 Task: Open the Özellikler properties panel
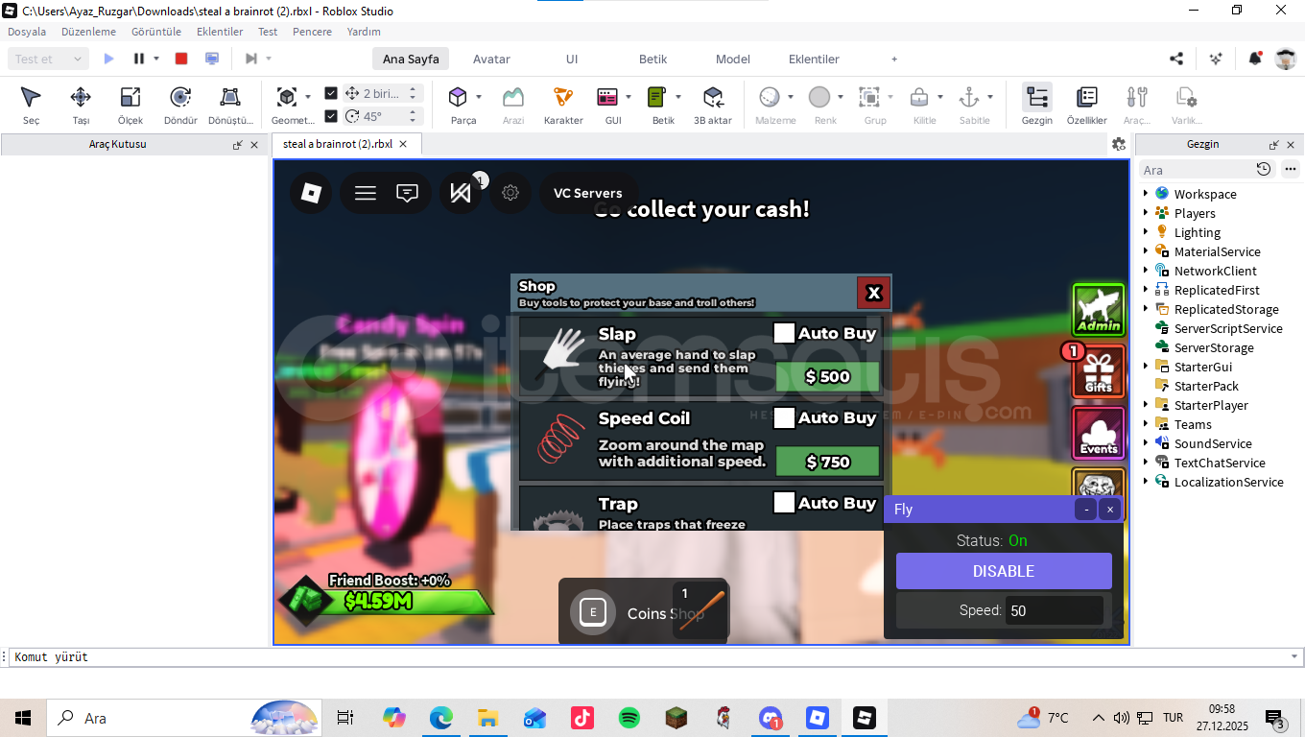pyautogui.click(x=1087, y=106)
